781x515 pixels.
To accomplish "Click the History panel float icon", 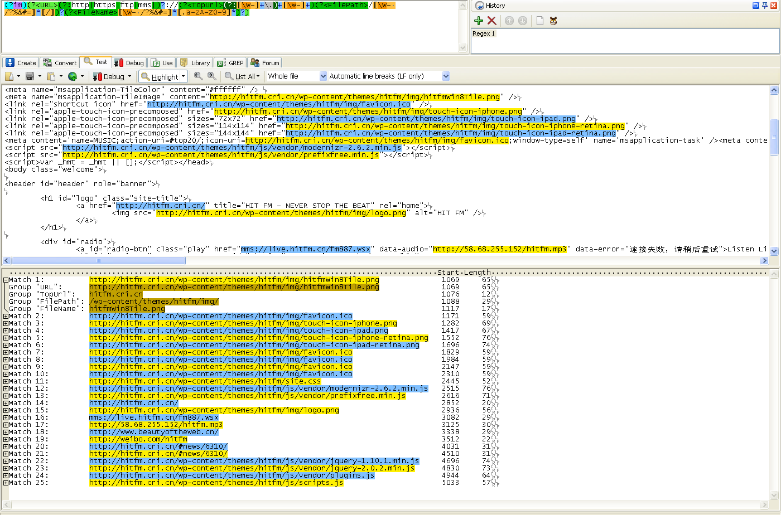I will [x=756, y=6].
